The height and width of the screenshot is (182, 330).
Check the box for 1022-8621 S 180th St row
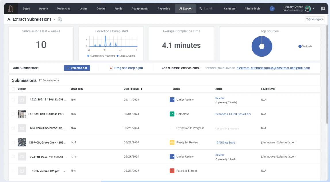pos(13,100)
